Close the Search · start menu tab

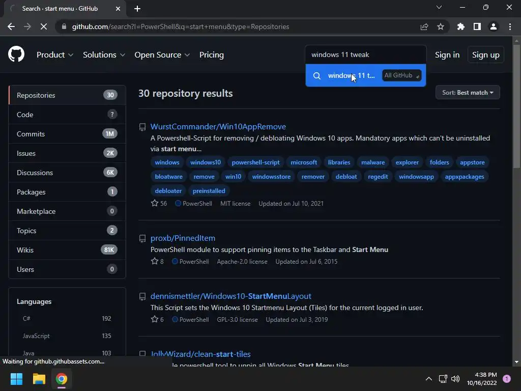click(118, 9)
